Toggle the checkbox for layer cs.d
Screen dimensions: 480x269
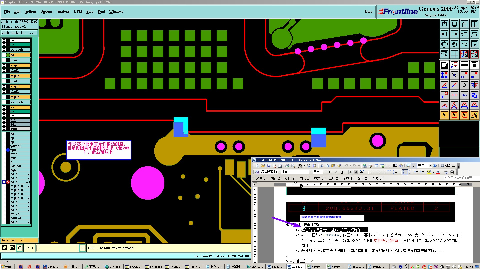pos(4,182)
